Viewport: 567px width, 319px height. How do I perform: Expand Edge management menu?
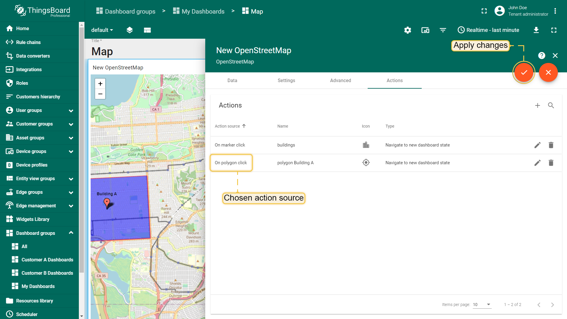click(x=71, y=206)
